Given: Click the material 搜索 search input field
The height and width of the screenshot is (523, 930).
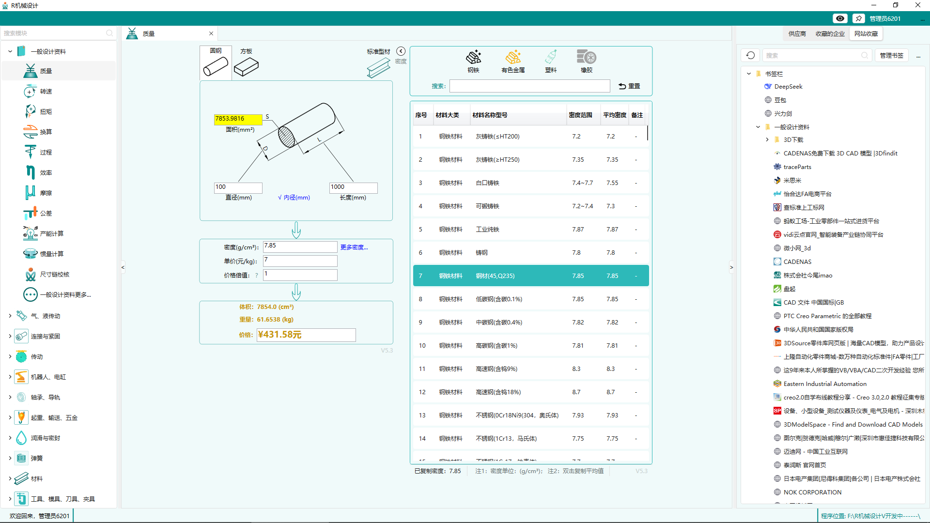Looking at the screenshot, I should pos(529,86).
